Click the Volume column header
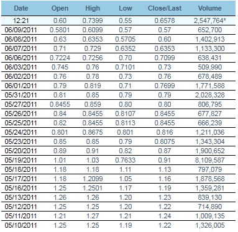The image size is (238, 232). (x=210, y=8)
